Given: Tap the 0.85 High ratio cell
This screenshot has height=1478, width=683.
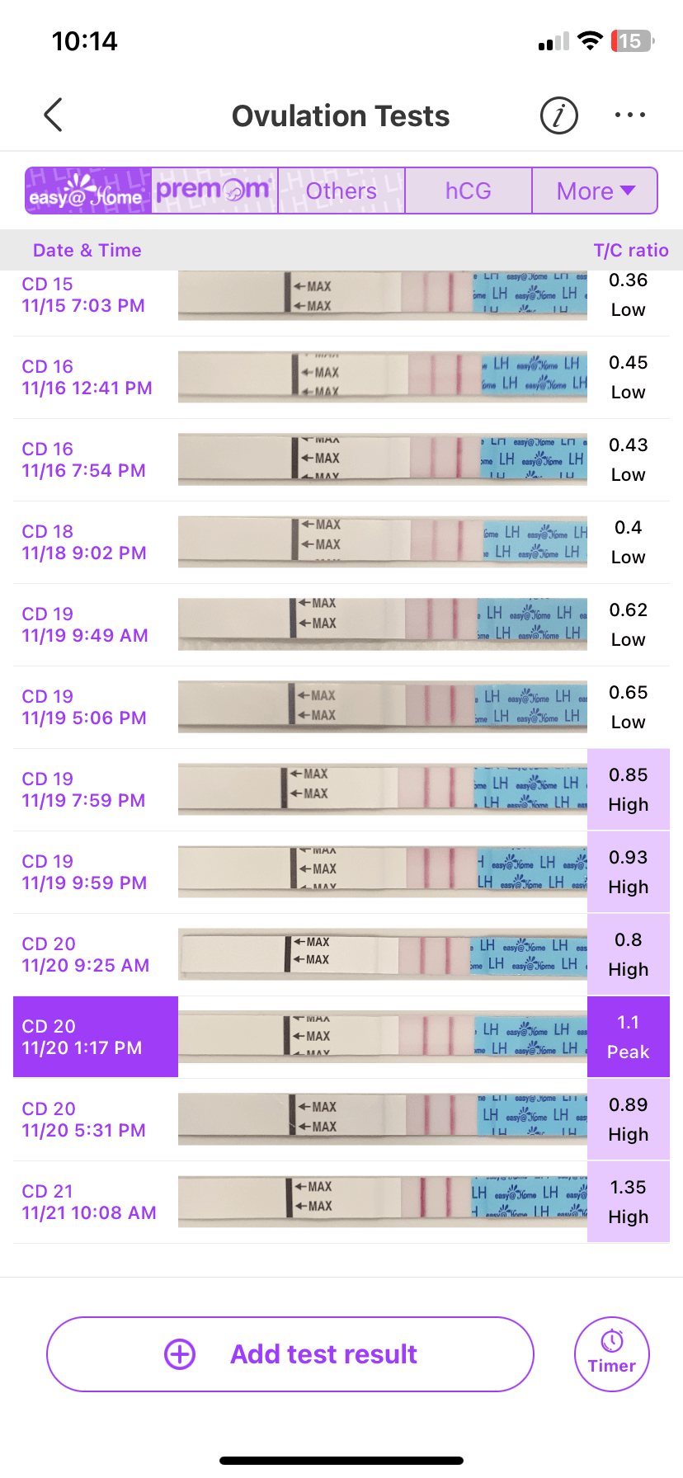Looking at the screenshot, I should click(628, 789).
